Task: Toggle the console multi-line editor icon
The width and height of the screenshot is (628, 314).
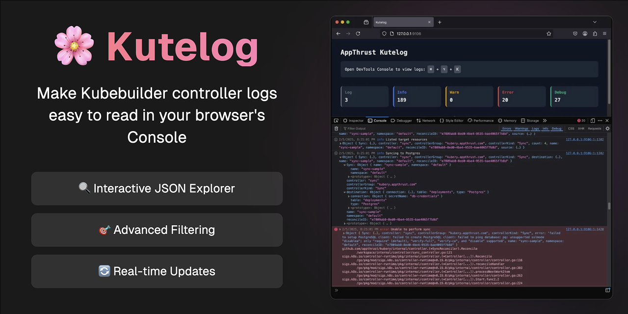Action: [607, 290]
